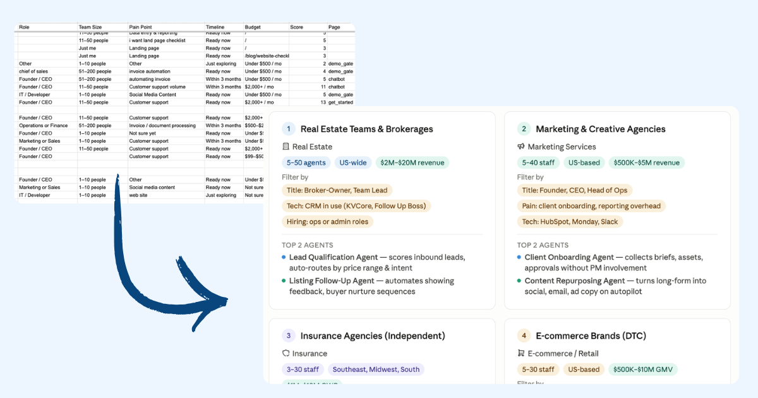Click TOP 2 AGENTS heading on Real Estate card
Screen dimensions: 758x398
tap(308, 244)
